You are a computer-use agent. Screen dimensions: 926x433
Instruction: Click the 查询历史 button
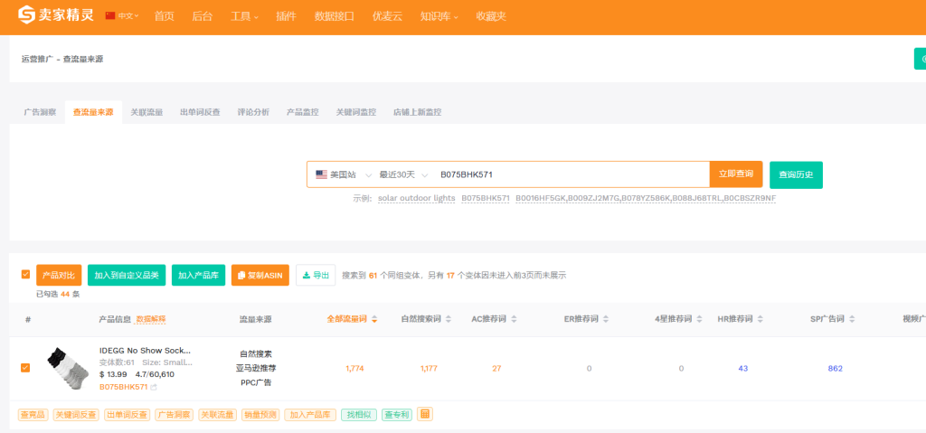pos(796,174)
